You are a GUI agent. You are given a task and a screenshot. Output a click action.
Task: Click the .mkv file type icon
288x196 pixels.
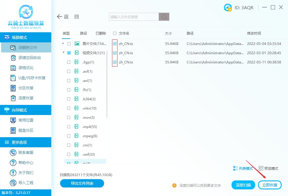coord(77,108)
